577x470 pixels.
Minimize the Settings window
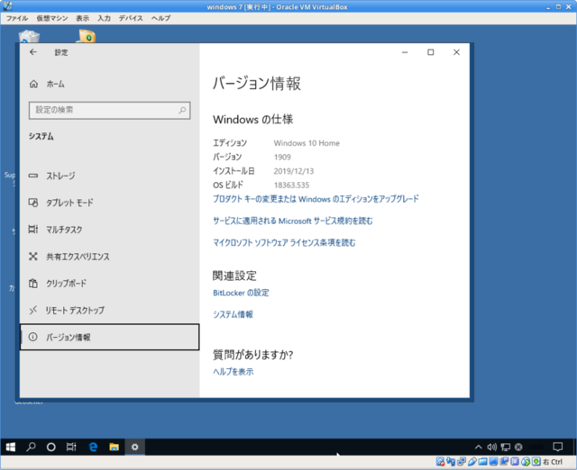tap(405, 52)
